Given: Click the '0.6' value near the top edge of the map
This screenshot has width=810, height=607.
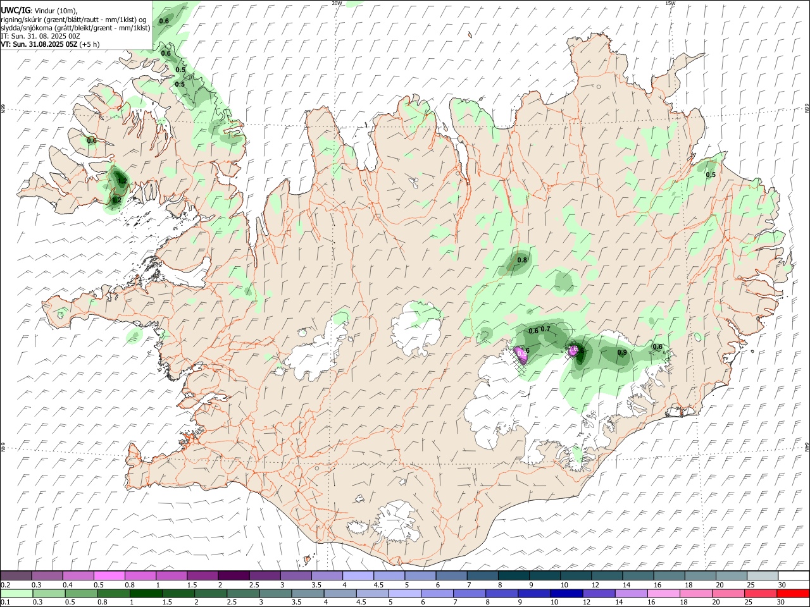Looking at the screenshot, I should coord(164,21).
